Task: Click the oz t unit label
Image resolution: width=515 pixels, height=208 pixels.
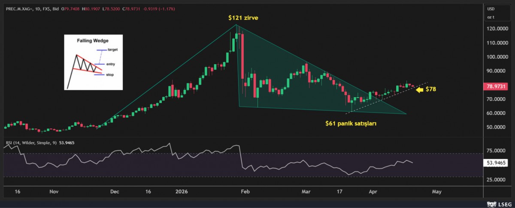Action: click(x=491, y=17)
